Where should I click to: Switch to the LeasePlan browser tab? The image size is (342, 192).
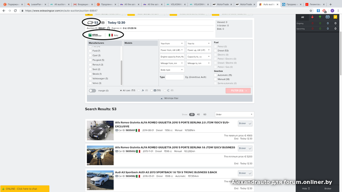click(36, 4)
